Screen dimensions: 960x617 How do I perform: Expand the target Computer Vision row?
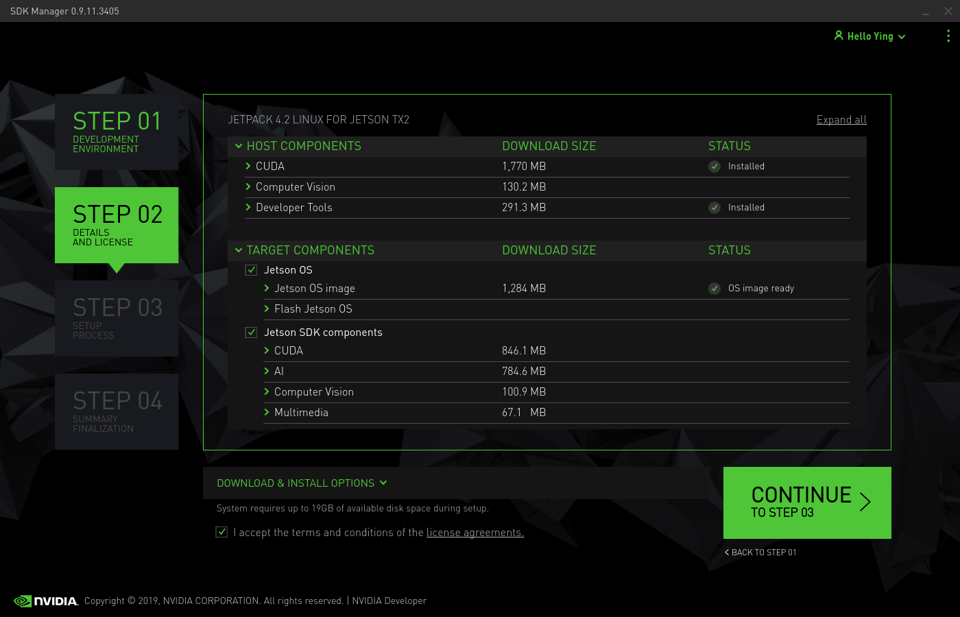click(x=267, y=391)
